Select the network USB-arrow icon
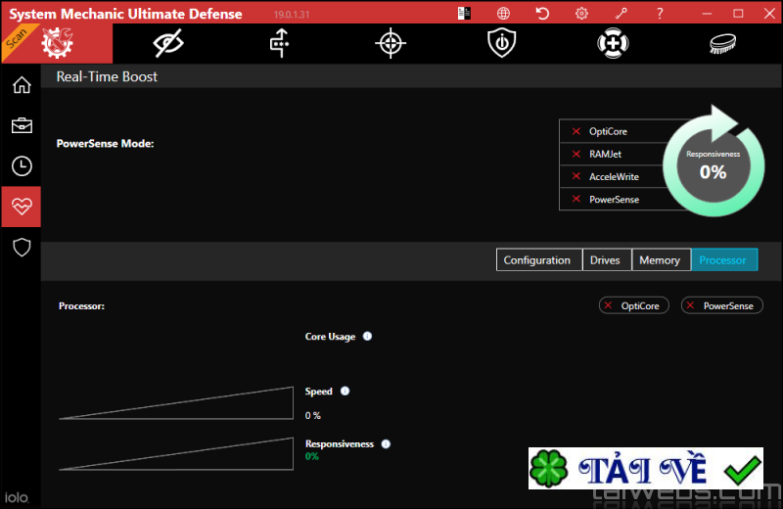The height and width of the screenshot is (509, 783). (280, 43)
